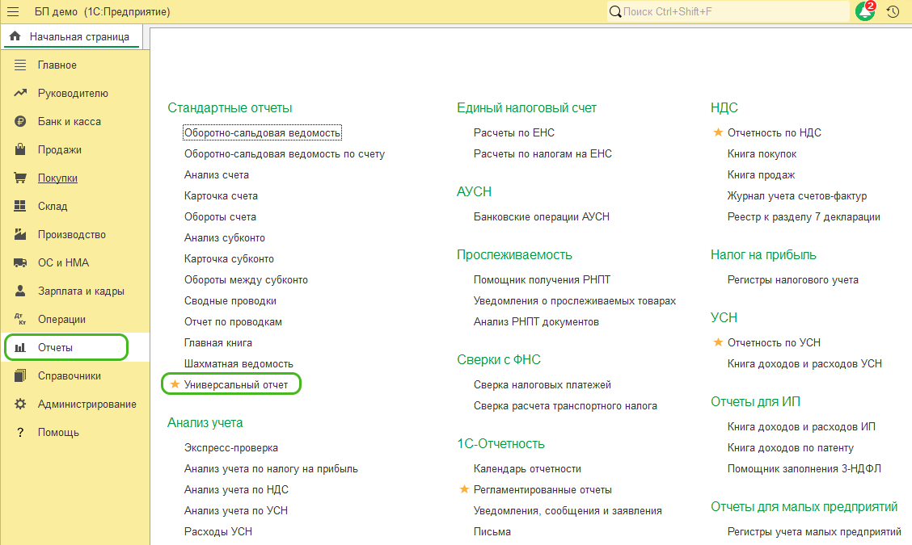This screenshot has height=545, width=912.
Task: Open Оборотно-сальдовая ведомость по счету
Action: [285, 154]
